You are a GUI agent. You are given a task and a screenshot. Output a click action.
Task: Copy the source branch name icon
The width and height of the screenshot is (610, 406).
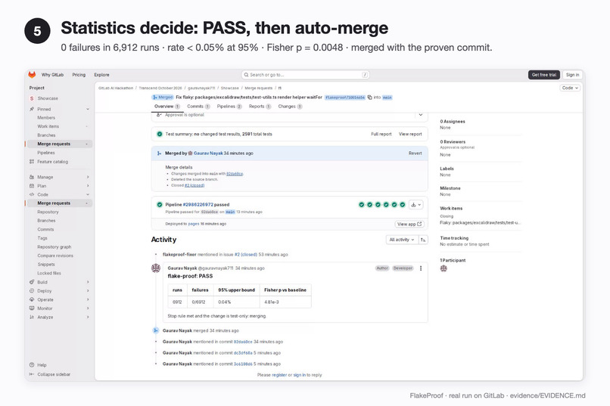click(369, 98)
